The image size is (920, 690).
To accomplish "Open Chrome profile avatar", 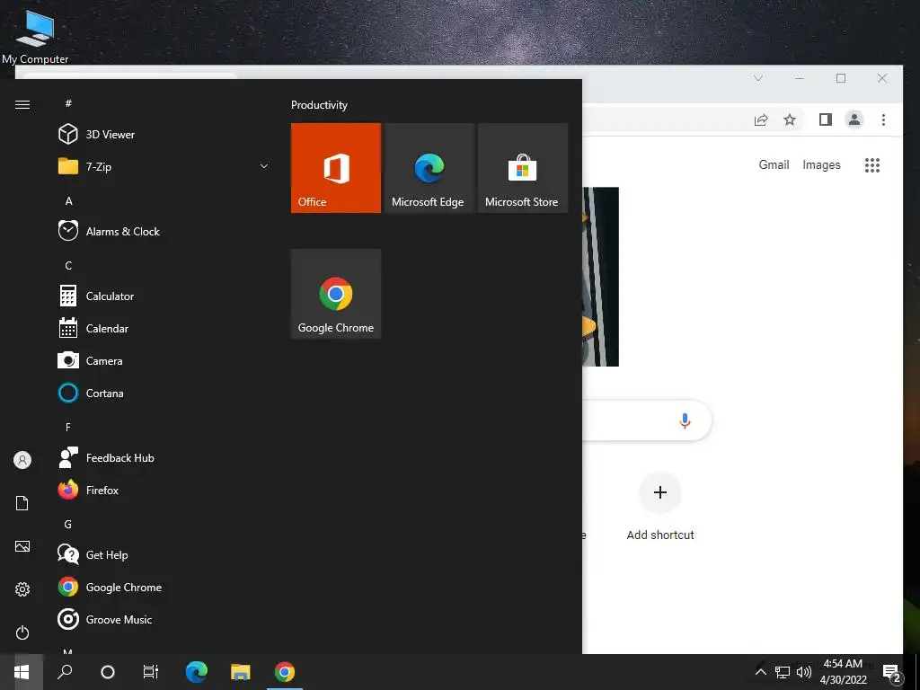I will pos(854,119).
